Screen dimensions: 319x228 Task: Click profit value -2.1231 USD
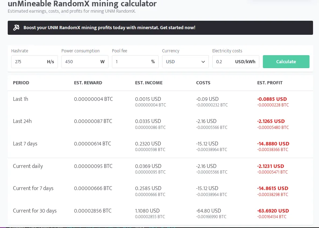tap(271, 166)
